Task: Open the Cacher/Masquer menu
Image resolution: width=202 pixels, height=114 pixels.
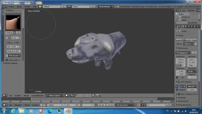Action: [37, 96]
